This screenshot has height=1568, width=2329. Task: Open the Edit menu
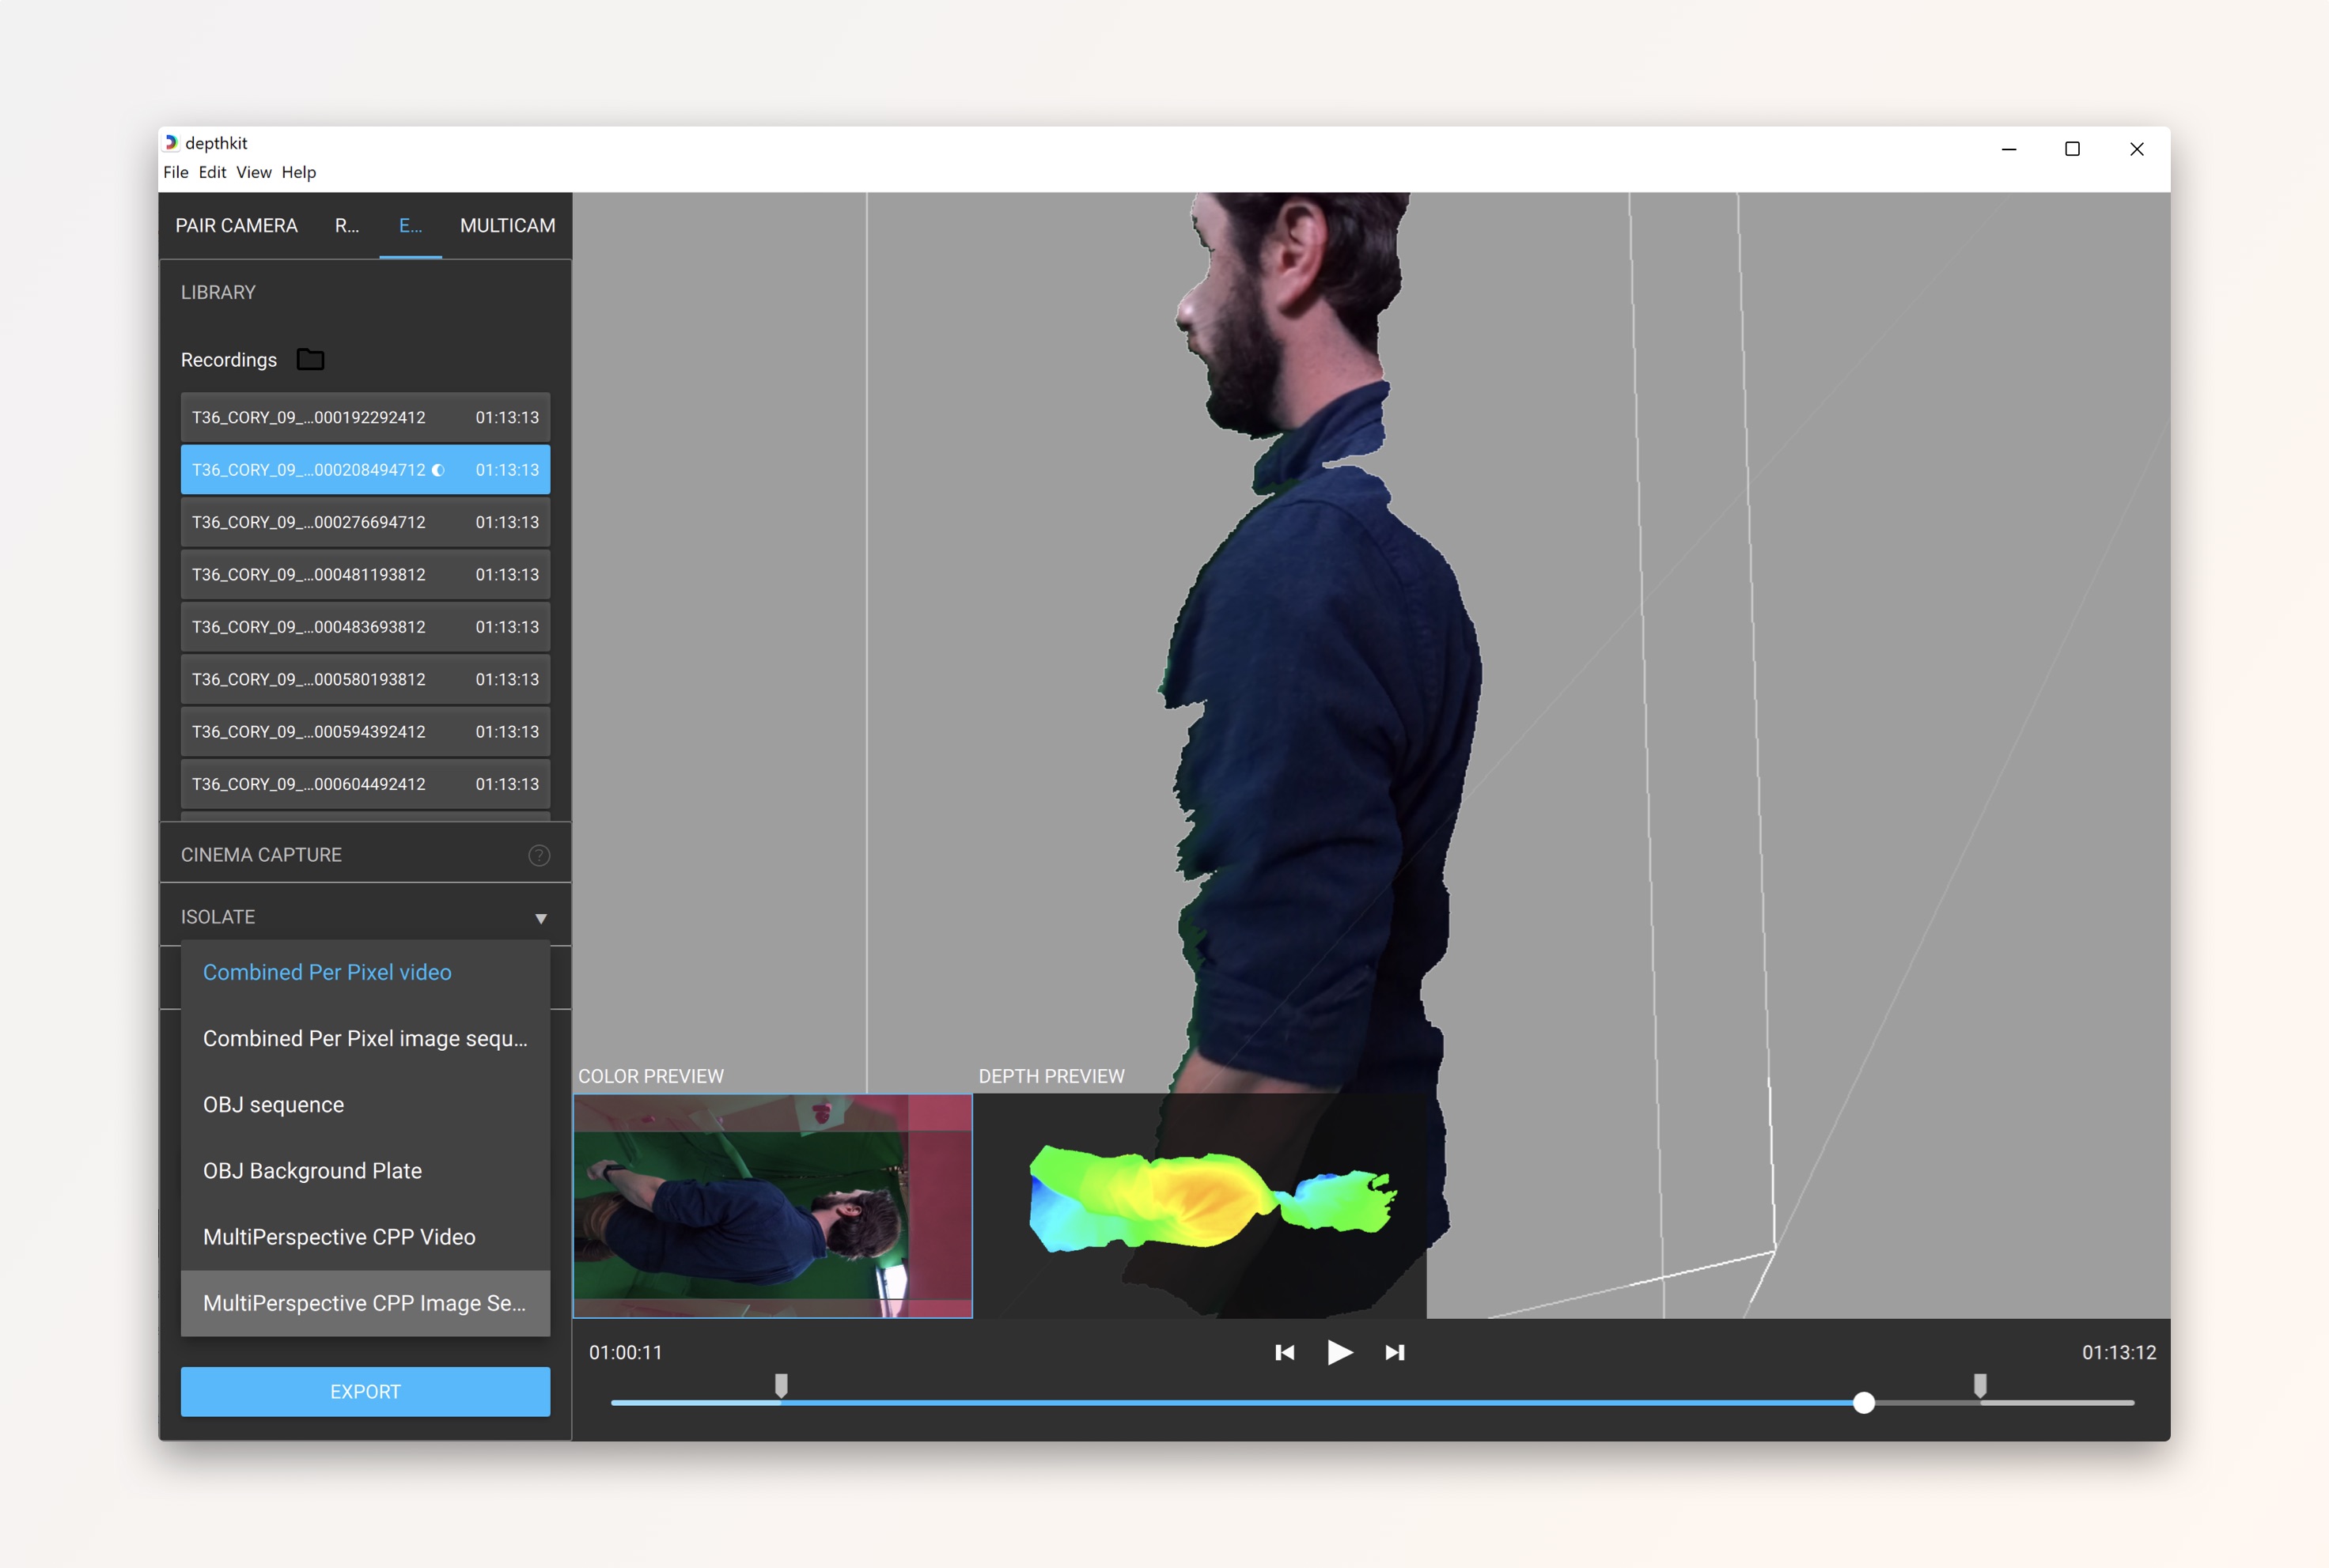click(212, 172)
